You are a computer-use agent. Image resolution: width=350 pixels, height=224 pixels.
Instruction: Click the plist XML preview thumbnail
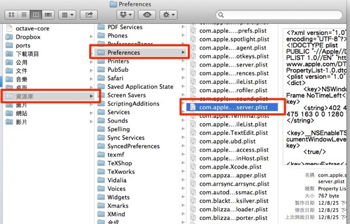coord(315,97)
